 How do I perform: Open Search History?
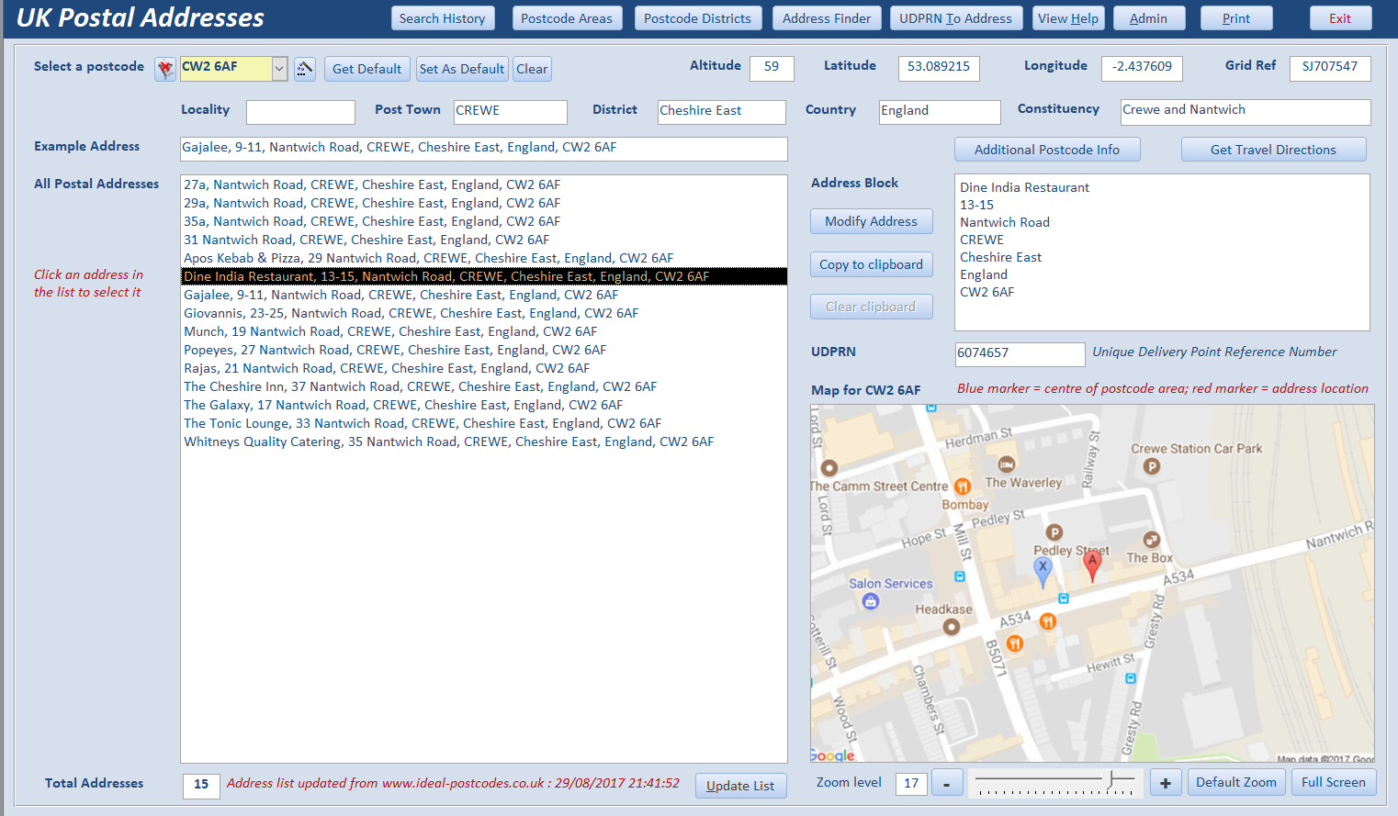(x=443, y=18)
